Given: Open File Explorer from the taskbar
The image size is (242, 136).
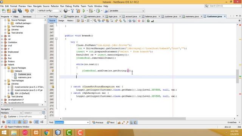Looking at the screenshot, I should pyautogui.click(x=14, y=133).
